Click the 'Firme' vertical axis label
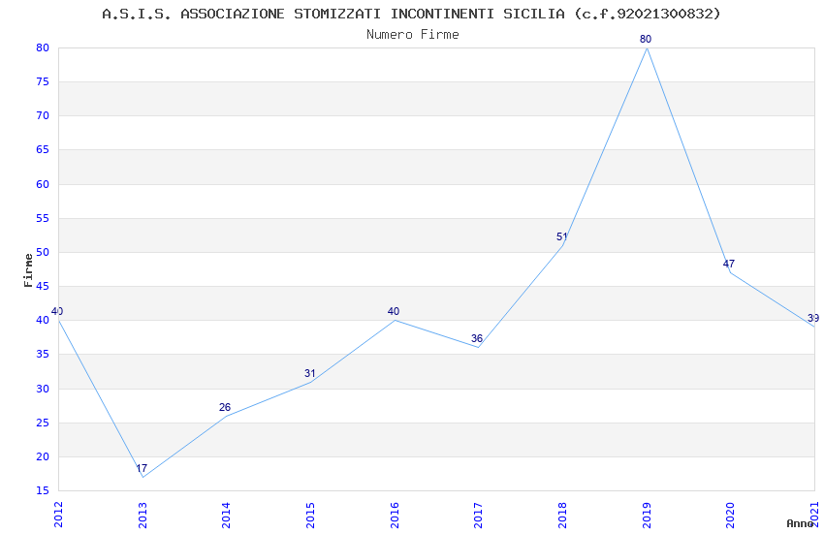824x533 pixels. click(28, 270)
